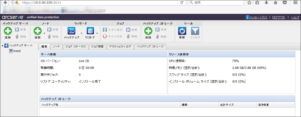
Task: Click the green Add icon under バックアップ ストレージ
Action: pyautogui.click(x=148, y=31)
